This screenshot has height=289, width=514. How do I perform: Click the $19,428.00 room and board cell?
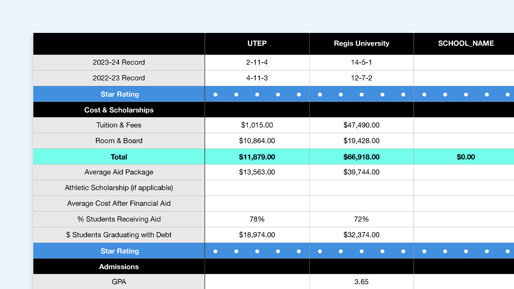coord(361,140)
